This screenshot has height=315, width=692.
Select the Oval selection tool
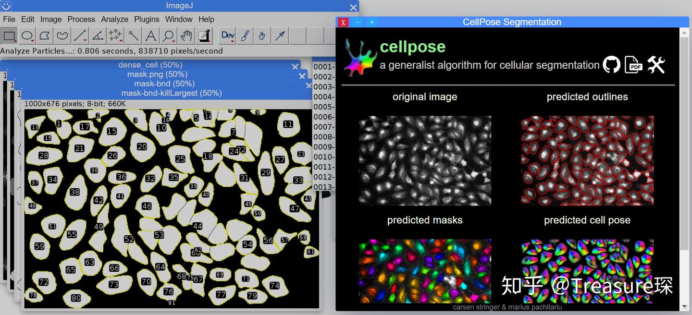(x=26, y=35)
